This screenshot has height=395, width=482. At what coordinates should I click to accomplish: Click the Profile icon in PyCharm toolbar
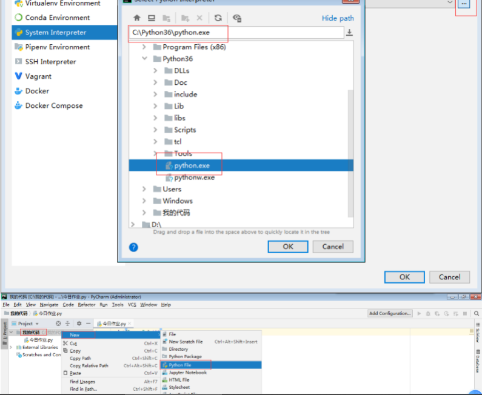pos(446,314)
